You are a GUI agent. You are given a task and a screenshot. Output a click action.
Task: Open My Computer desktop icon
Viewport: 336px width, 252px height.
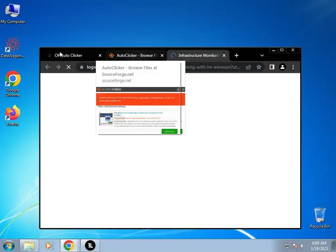[13, 14]
